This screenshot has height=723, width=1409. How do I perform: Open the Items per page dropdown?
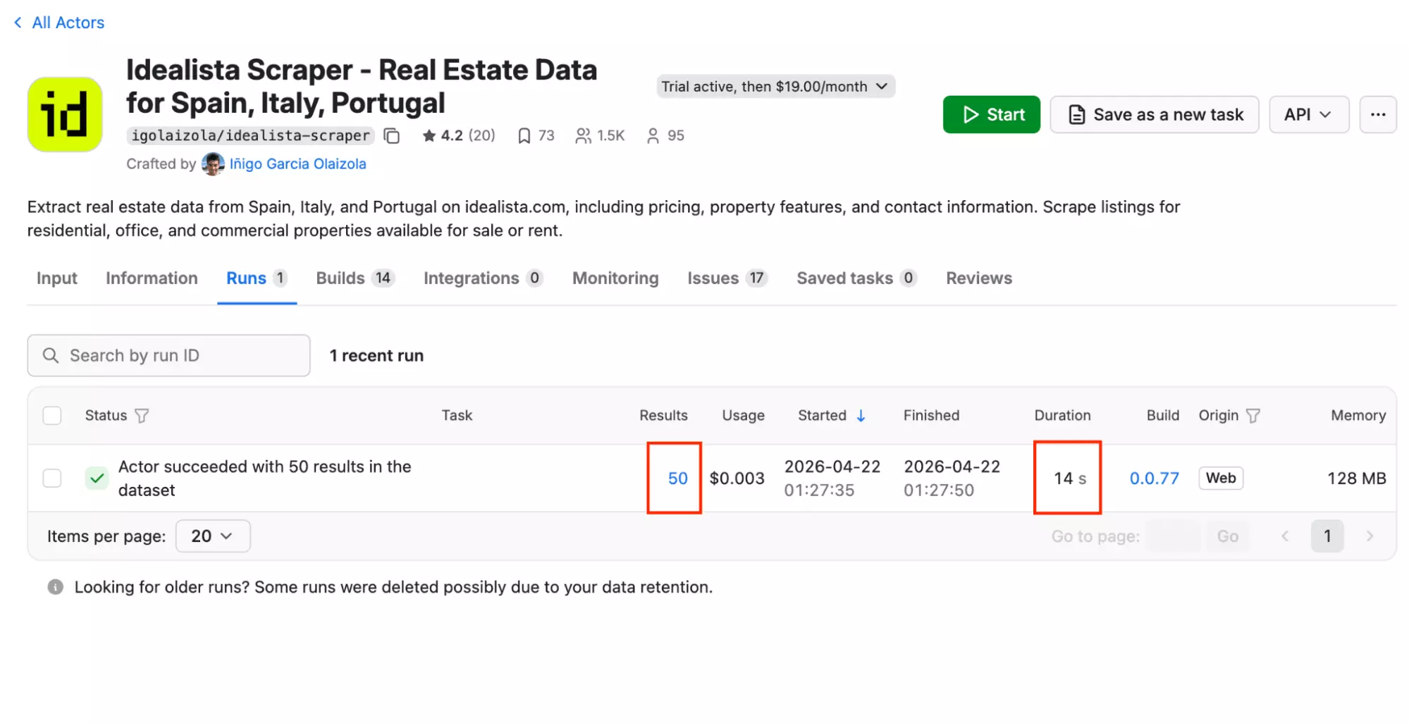click(212, 536)
